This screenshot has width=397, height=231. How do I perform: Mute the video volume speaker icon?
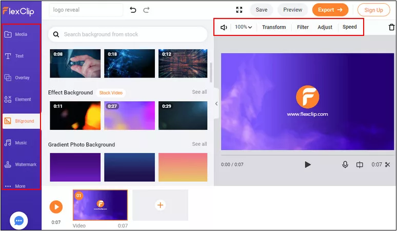coord(224,27)
